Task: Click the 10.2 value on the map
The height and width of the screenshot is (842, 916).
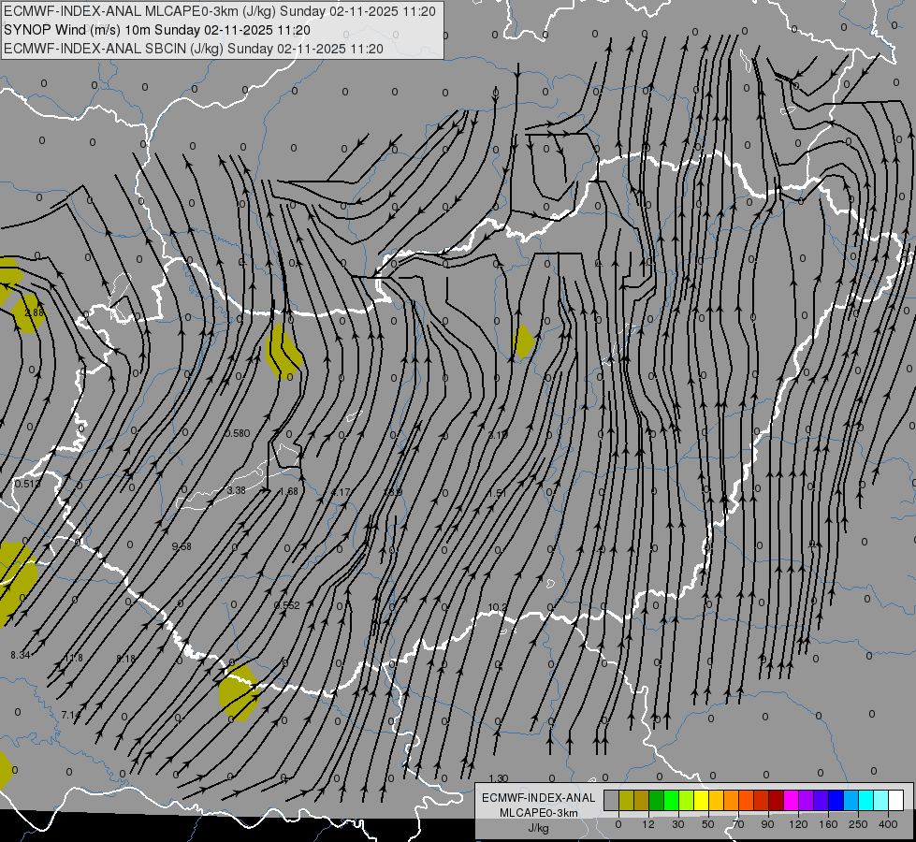Action: tap(497, 607)
